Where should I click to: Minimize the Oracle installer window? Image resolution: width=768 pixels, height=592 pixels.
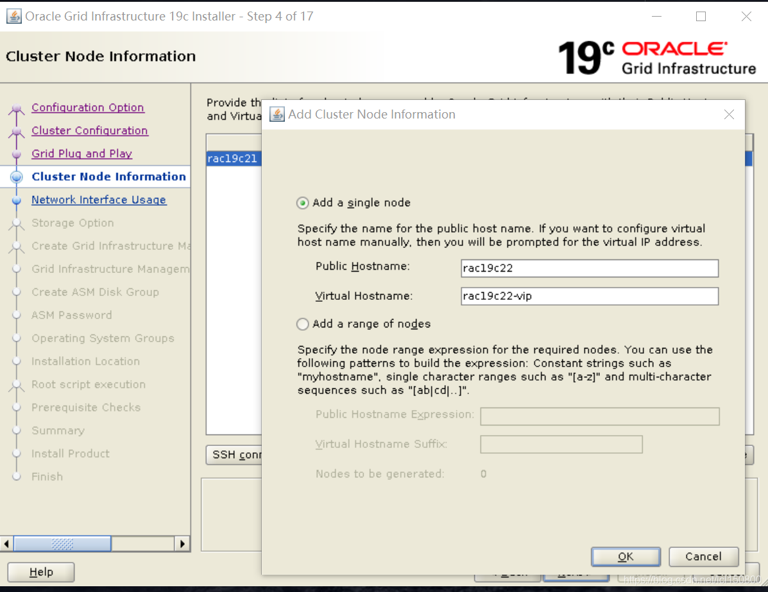(x=657, y=16)
